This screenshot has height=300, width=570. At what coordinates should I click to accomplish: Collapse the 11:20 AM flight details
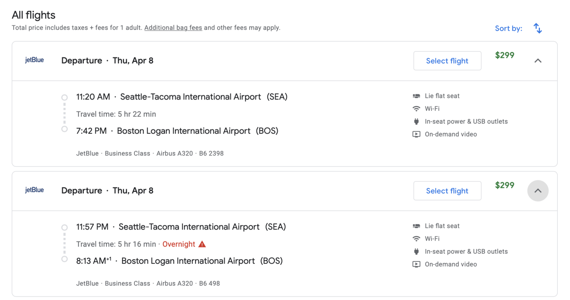[x=538, y=61]
